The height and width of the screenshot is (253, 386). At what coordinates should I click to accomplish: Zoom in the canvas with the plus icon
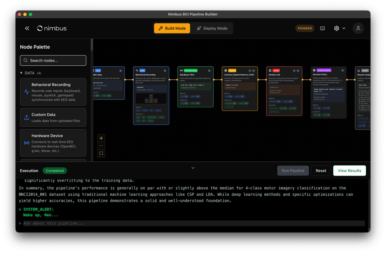click(x=101, y=138)
